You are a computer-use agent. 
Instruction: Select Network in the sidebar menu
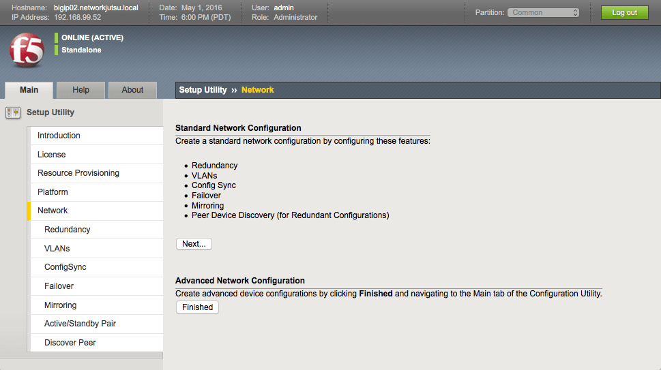tap(96, 211)
